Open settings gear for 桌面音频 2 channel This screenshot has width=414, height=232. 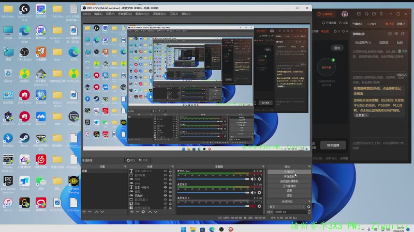pyautogui.click(x=259, y=206)
